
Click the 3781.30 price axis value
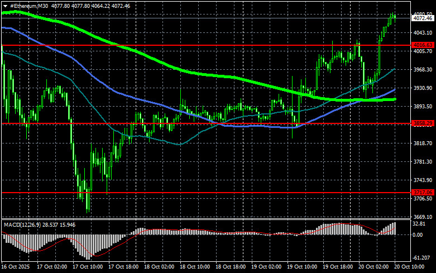coord(423,161)
